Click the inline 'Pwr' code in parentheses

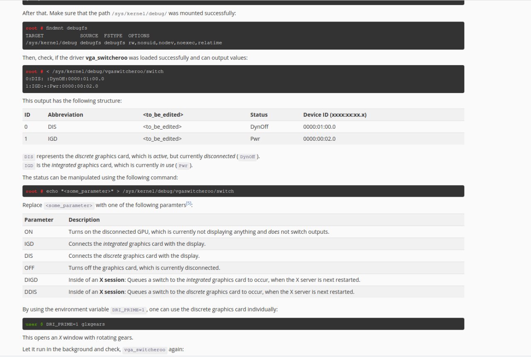click(183, 166)
